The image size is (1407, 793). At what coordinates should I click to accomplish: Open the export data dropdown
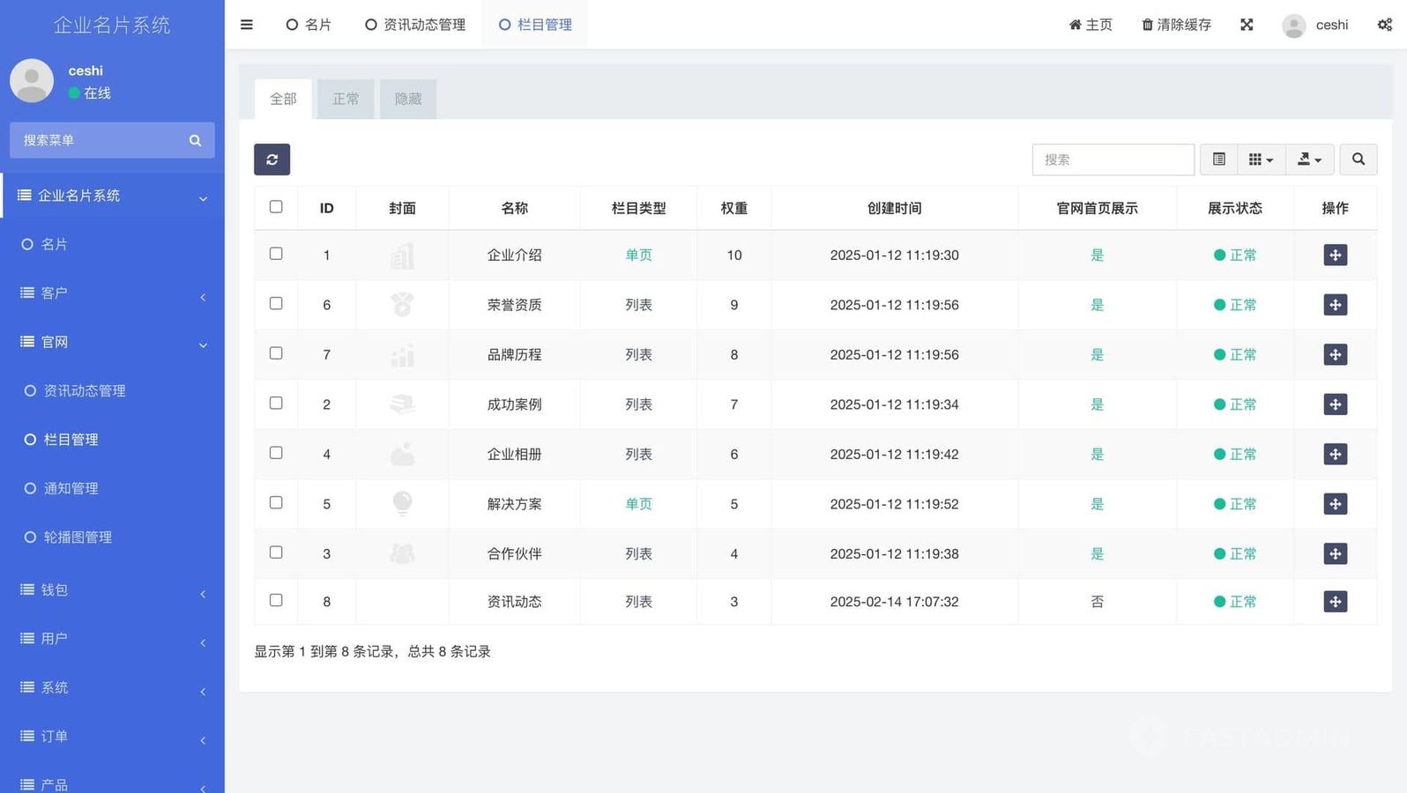pos(1309,159)
